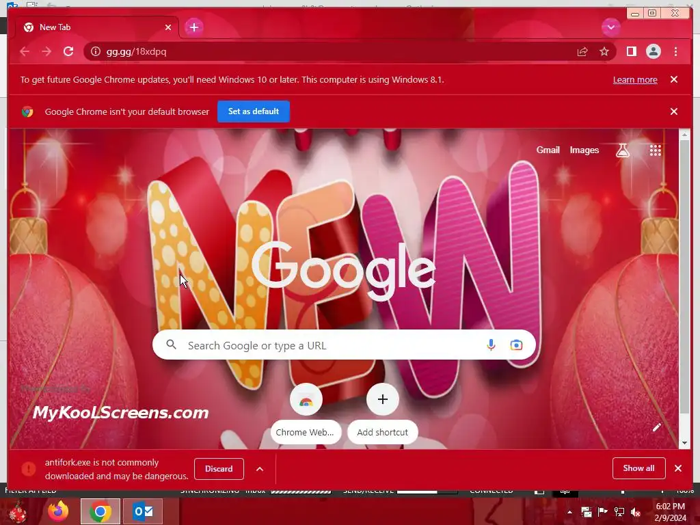Click the Chrome logo in default browser bar
Screen dimensions: 700x525
pos(27,111)
